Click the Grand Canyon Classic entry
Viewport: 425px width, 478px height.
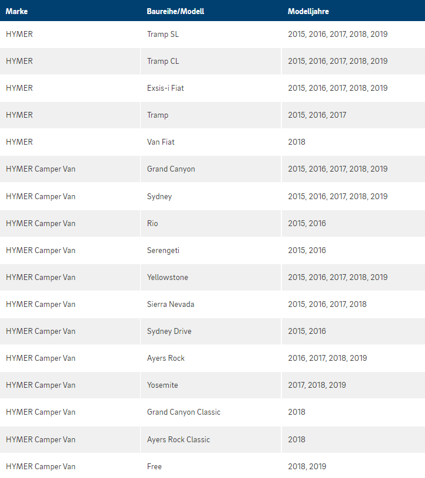(183, 412)
